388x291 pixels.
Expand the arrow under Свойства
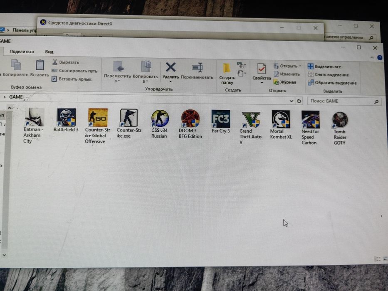pos(262,83)
